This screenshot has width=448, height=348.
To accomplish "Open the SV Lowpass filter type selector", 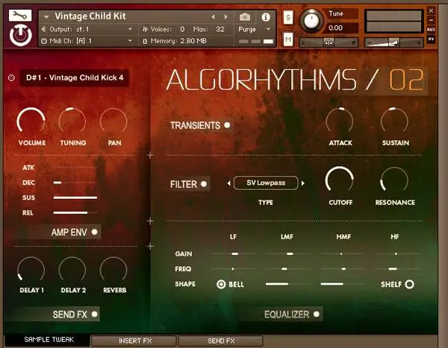I will tap(266, 183).
